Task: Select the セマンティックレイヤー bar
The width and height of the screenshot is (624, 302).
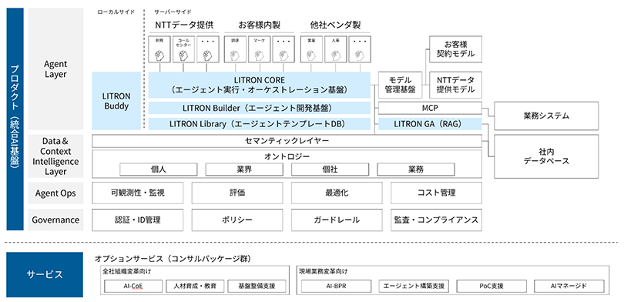Action: pyautogui.click(x=287, y=141)
